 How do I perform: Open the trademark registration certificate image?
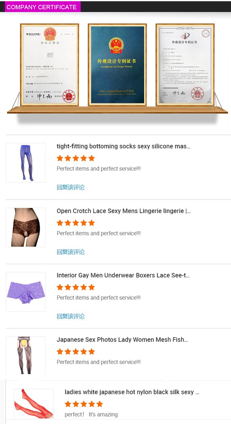50,65
